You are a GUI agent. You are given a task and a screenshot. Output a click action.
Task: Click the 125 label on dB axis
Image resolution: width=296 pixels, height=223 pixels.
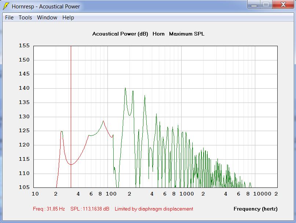24,131
